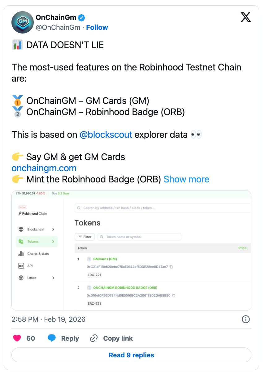Open the API sidebar item

pyautogui.click(x=30, y=266)
